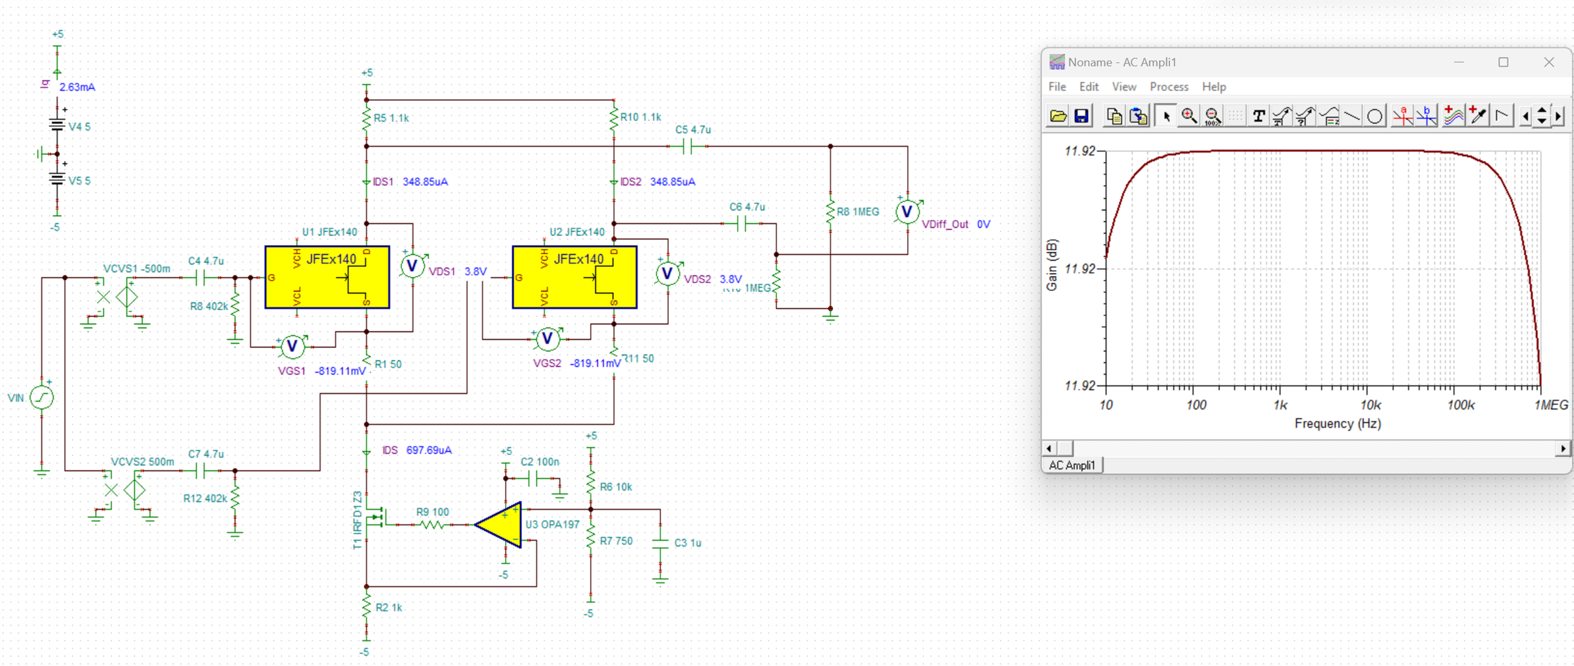This screenshot has width=1574, height=666.
Task: Insert the curve legend tool
Action: [1329, 116]
